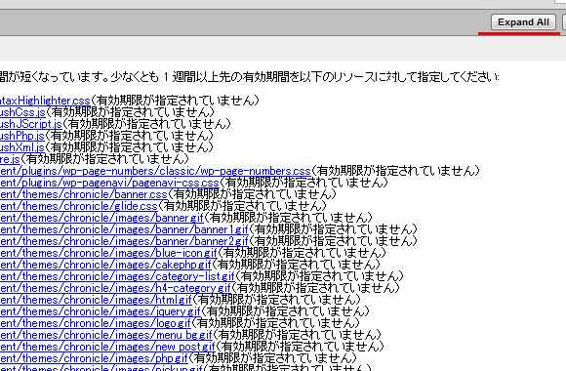Open the cakephp.gif link

pos(105,265)
